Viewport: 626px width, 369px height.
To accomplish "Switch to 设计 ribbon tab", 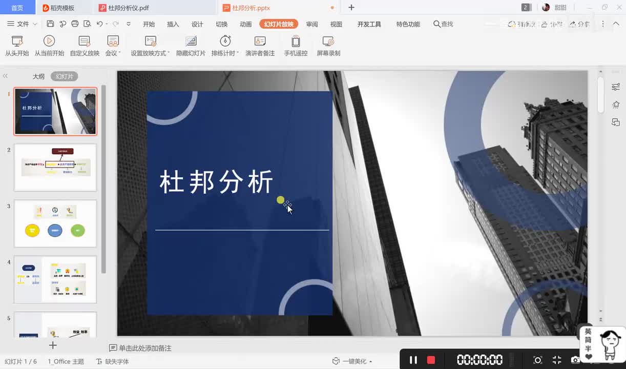I will tap(197, 24).
